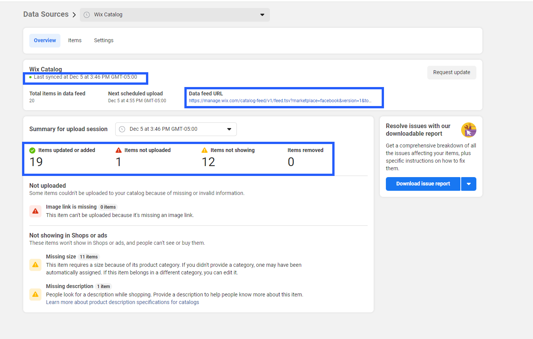The width and height of the screenshot is (533, 339).
Task: Open the Wix Catalog data source dropdown
Action: pyautogui.click(x=262, y=15)
